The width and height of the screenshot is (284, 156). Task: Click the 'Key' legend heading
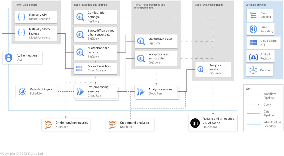tap(248, 89)
